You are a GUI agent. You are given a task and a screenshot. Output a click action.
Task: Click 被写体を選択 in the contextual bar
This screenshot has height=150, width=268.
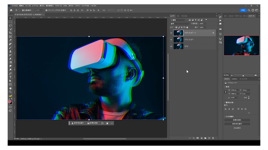click(x=78, y=123)
